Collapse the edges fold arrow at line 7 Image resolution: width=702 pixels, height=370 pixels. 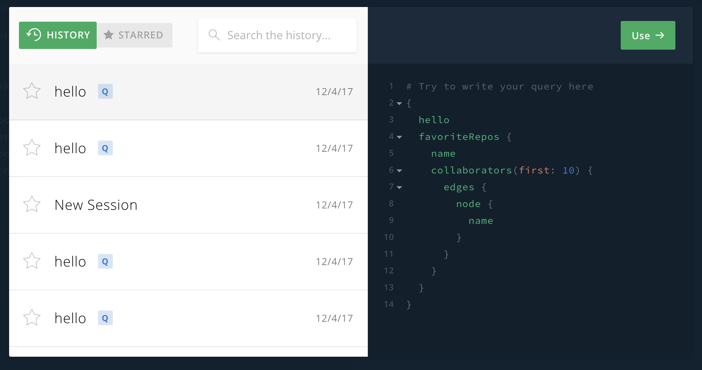coord(399,187)
